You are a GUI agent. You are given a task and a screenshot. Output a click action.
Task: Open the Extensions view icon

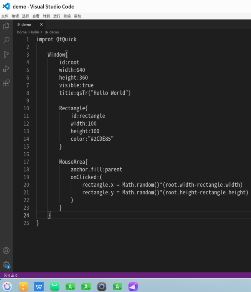(x=6, y=83)
